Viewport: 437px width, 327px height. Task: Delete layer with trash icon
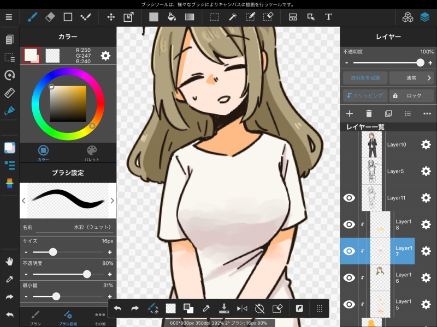click(369, 113)
